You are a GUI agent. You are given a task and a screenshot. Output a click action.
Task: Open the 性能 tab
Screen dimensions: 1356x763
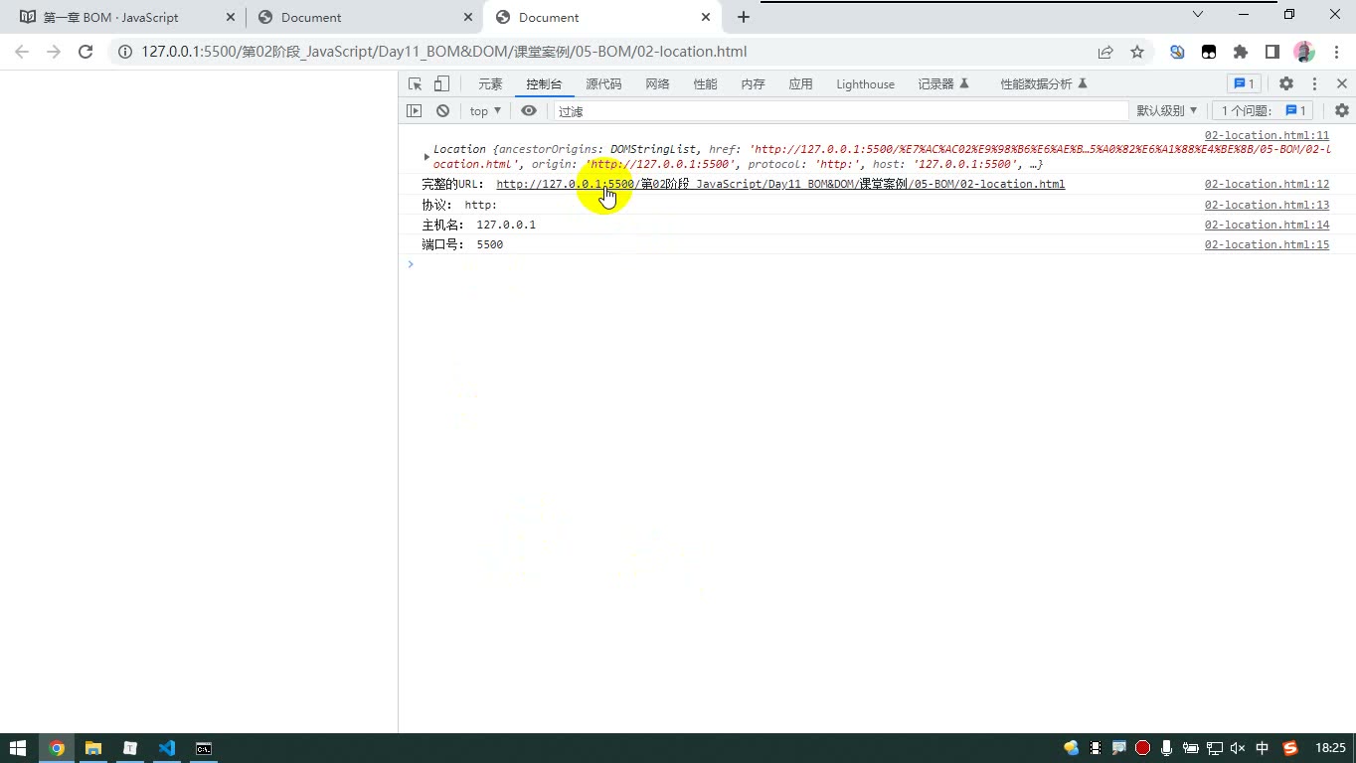point(705,84)
